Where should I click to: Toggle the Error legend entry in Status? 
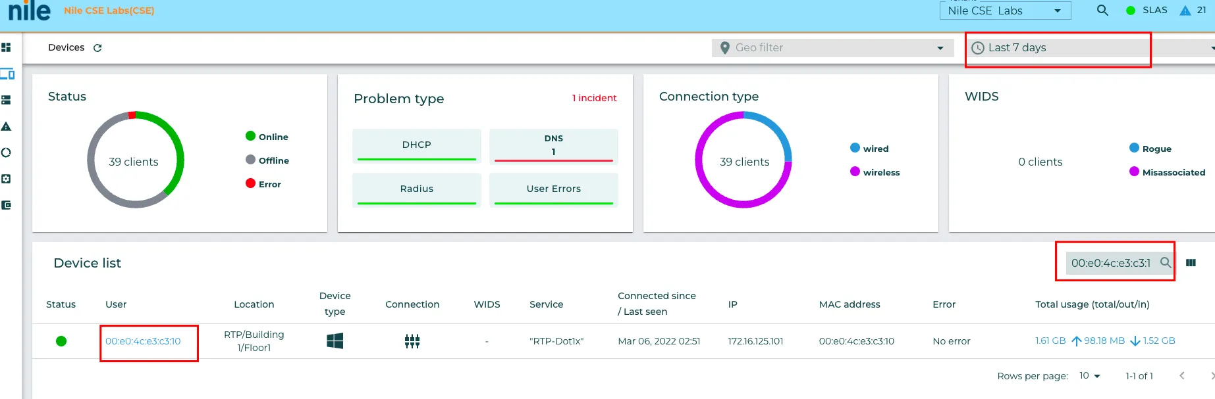(263, 184)
